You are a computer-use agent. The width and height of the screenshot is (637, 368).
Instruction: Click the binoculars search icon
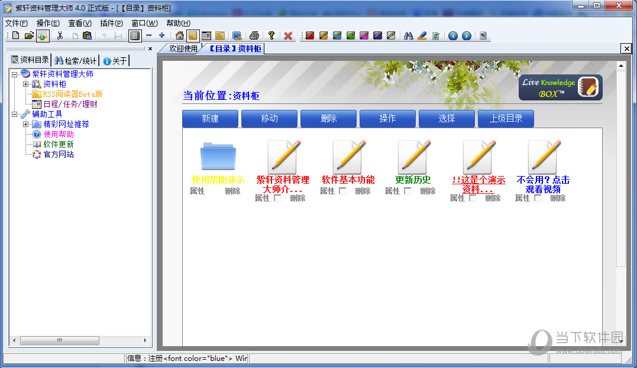click(408, 35)
